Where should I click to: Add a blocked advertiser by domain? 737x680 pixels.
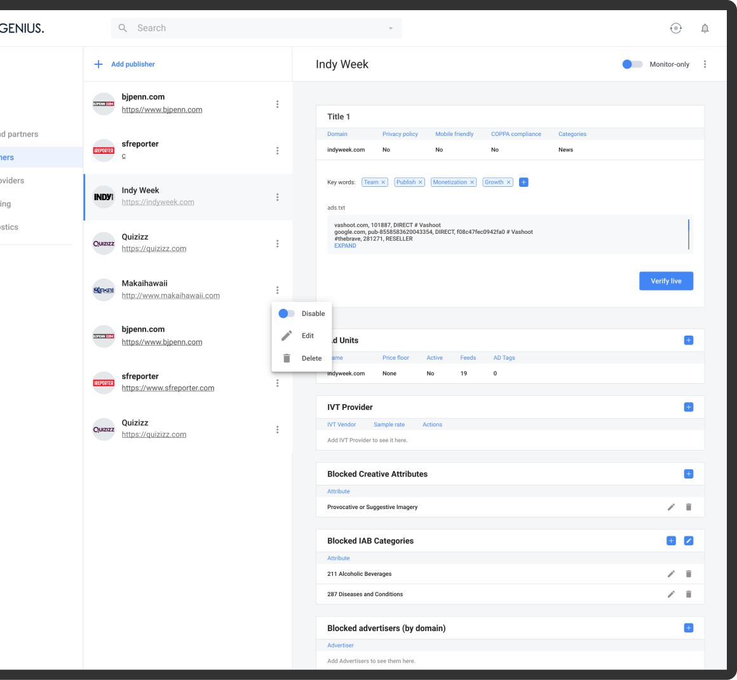click(689, 629)
